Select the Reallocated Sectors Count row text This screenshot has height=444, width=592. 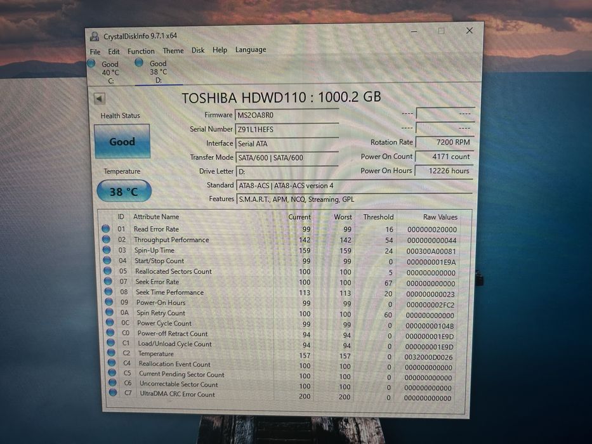(x=173, y=271)
